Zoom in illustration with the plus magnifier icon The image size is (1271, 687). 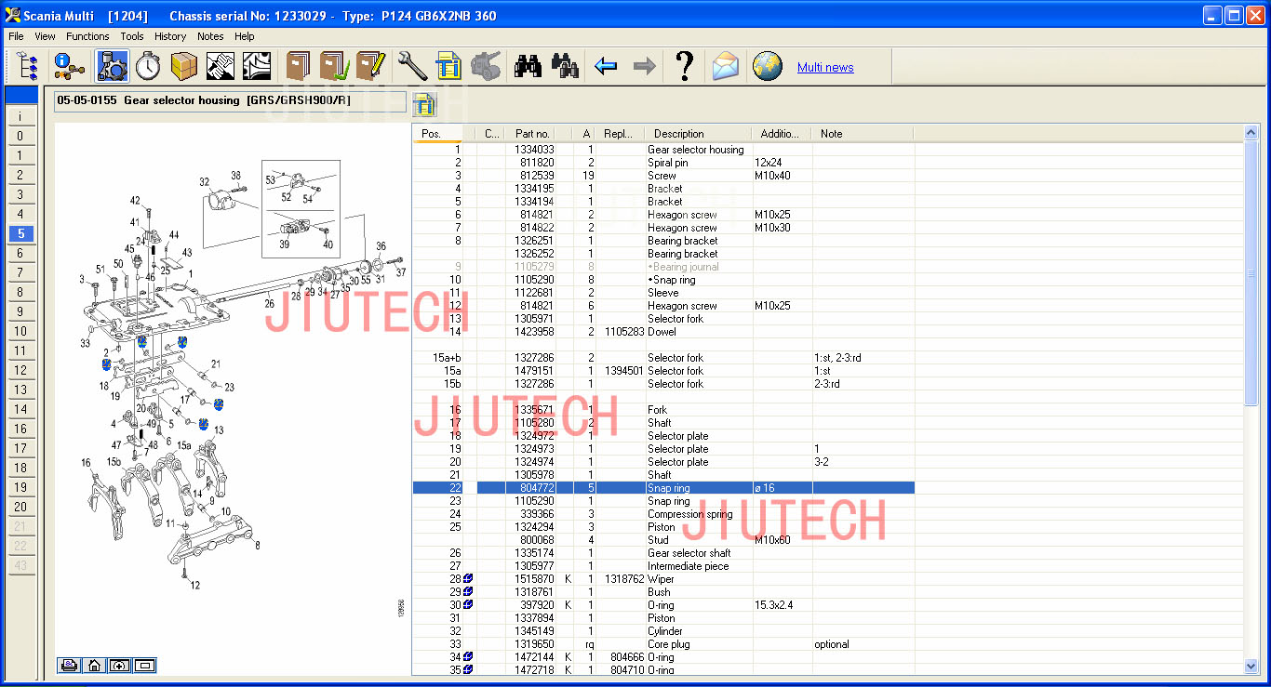tap(119, 665)
